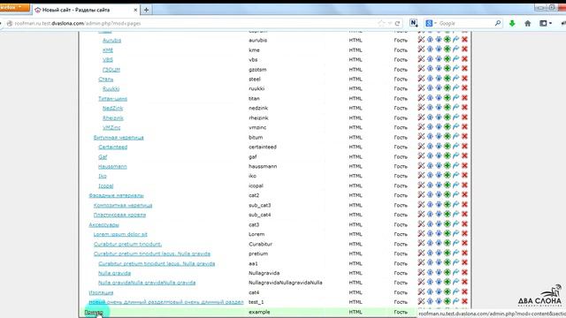The image size is (566, 318).
Task: Open the URL history dropdown arrow
Action: point(390,24)
